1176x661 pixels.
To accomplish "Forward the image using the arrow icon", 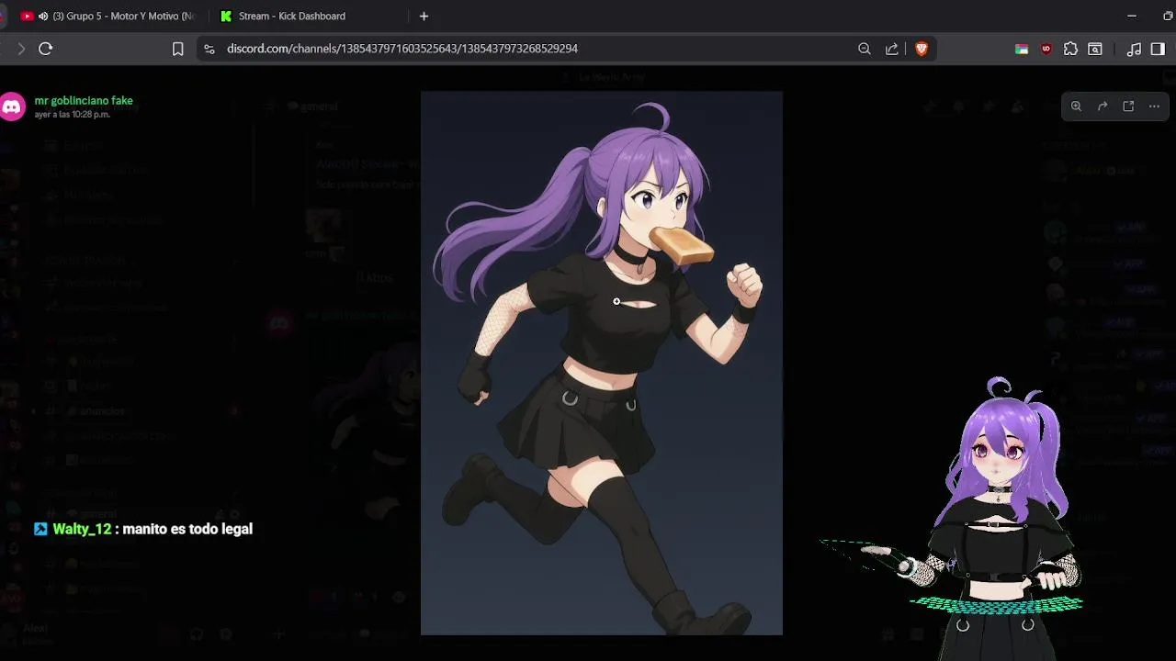I will point(1102,106).
